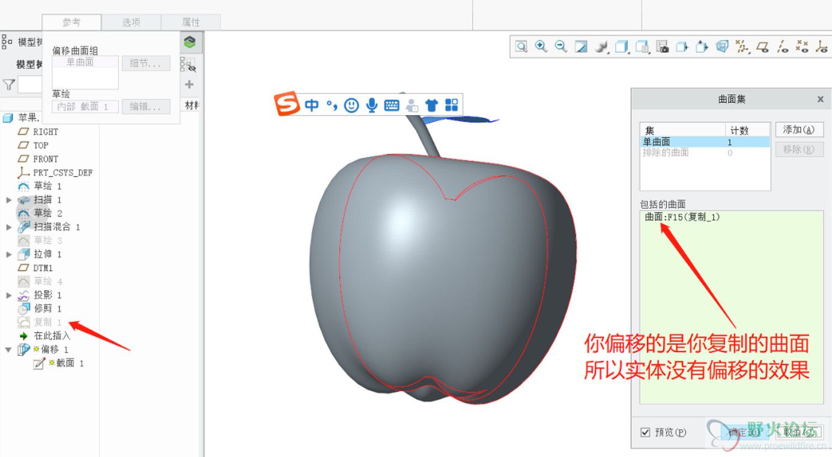Expand the 扫描 1 feature
This screenshot has width=832, height=457.
8,200
